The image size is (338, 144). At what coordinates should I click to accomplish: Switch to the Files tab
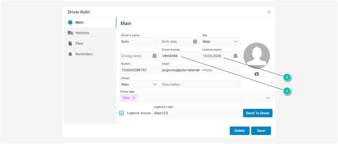point(79,43)
